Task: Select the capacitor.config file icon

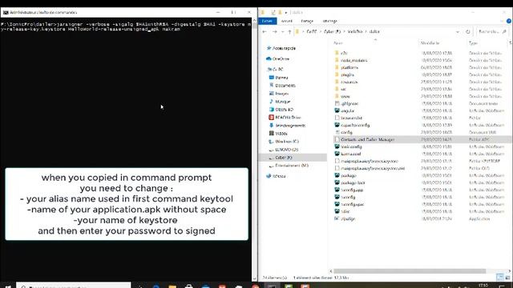Action: pos(337,125)
